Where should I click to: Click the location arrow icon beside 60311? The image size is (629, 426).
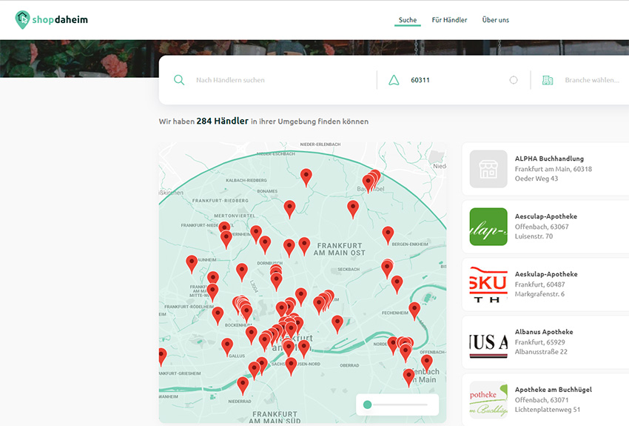(394, 80)
